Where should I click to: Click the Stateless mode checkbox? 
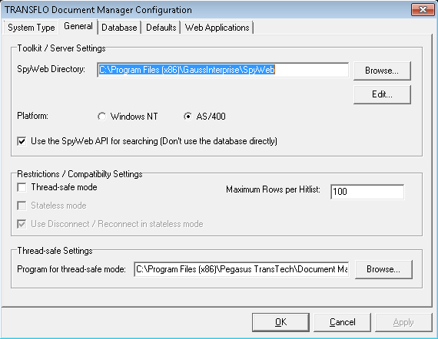point(22,206)
